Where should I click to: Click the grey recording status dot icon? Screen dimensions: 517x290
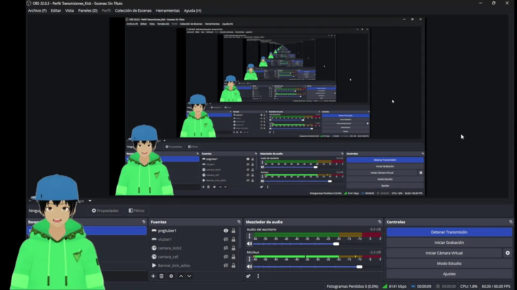coord(438,286)
